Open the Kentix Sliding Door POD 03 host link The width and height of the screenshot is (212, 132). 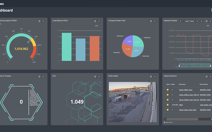189,100
